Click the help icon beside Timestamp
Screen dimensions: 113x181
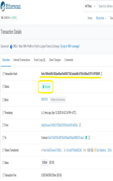click(3, 113)
